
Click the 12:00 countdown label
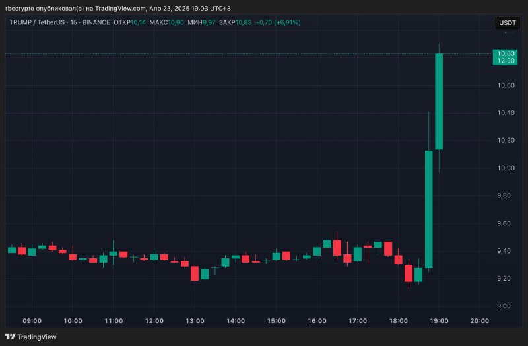506,61
